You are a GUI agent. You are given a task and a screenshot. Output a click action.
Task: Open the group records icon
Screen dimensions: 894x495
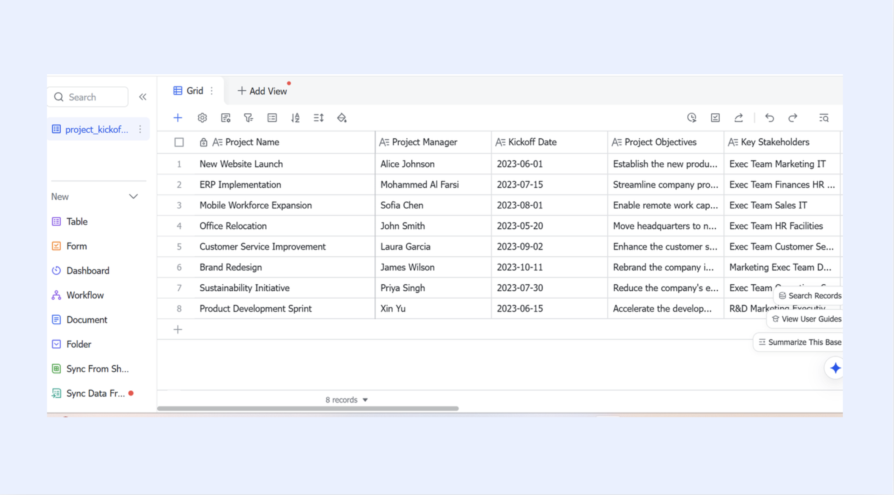click(272, 118)
